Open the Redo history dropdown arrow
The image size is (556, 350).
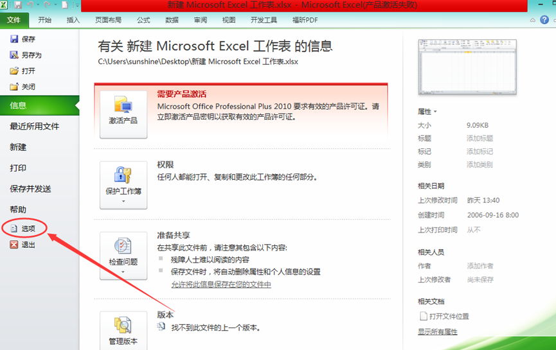coord(56,5)
